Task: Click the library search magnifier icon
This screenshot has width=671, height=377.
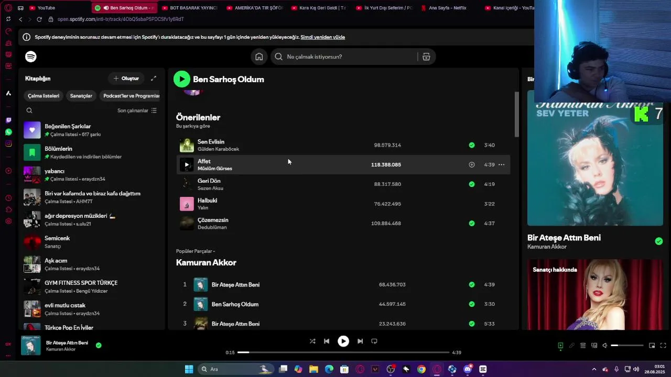Action: coord(29,110)
